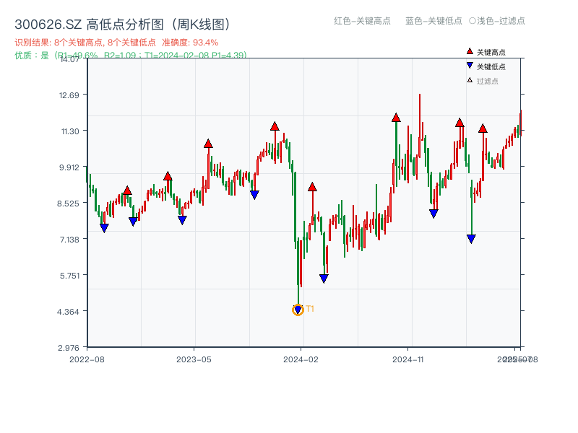Click the 12.69 y-axis price label
Viewport: 578px width, 433px height.
coord(70,95)
